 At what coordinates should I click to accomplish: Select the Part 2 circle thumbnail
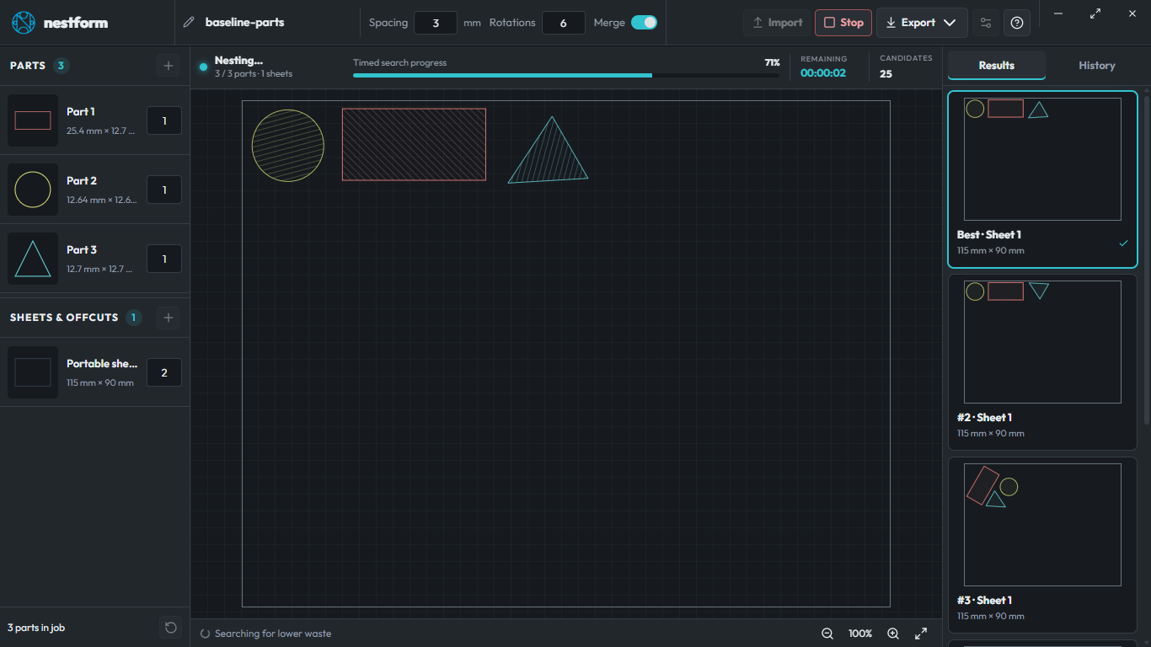click(x=33, y=190)
